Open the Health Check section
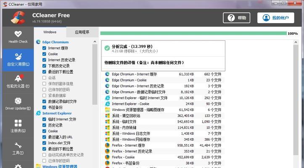The width and height of the screenshot is (304, 168). [x=18, y=37]
